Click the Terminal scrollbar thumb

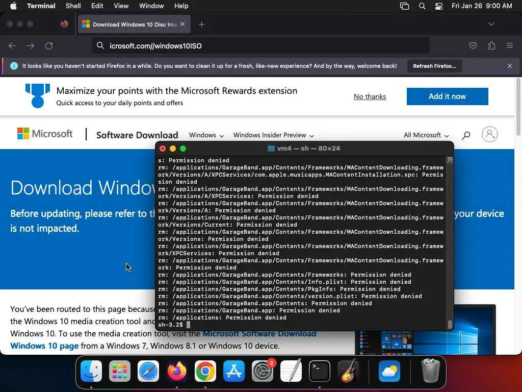(450, 324)
